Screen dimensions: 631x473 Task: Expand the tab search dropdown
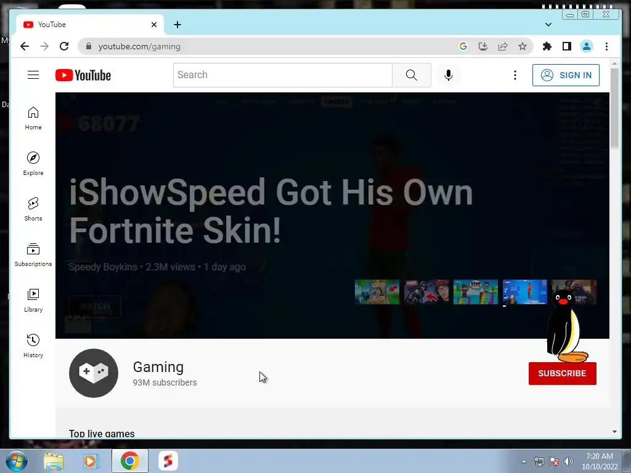coord(548,25)
